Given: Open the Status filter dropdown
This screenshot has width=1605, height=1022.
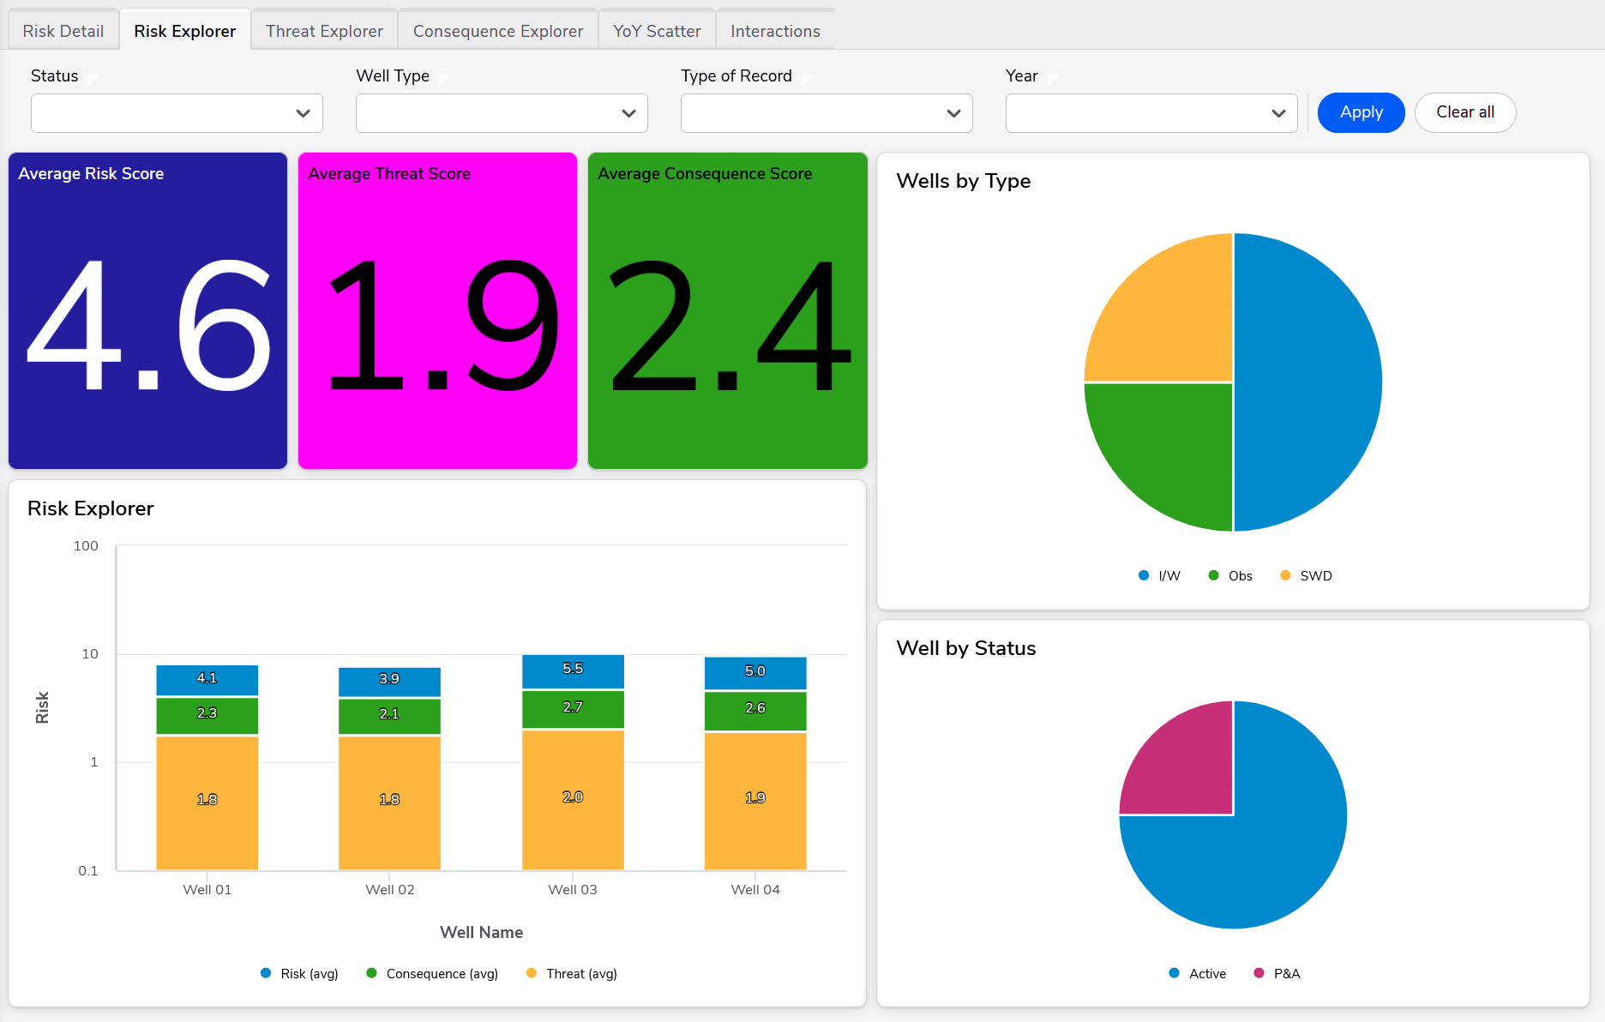Looking at the screenshot, I should 177,113.
